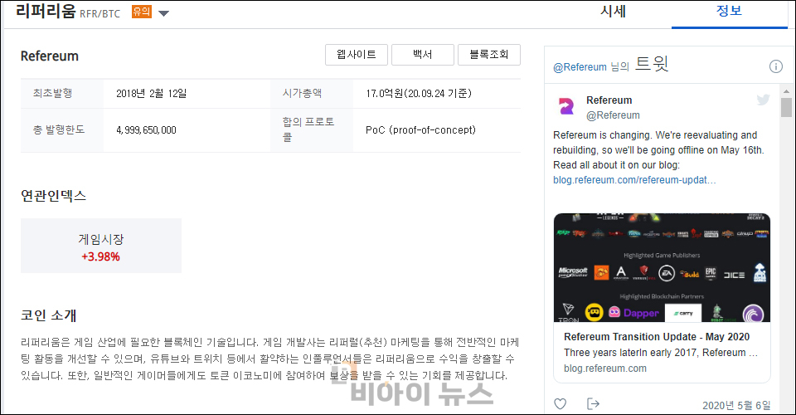Click the 'Three years later' card description
This screenshot has height=415, width=796.
coord(661,353)
